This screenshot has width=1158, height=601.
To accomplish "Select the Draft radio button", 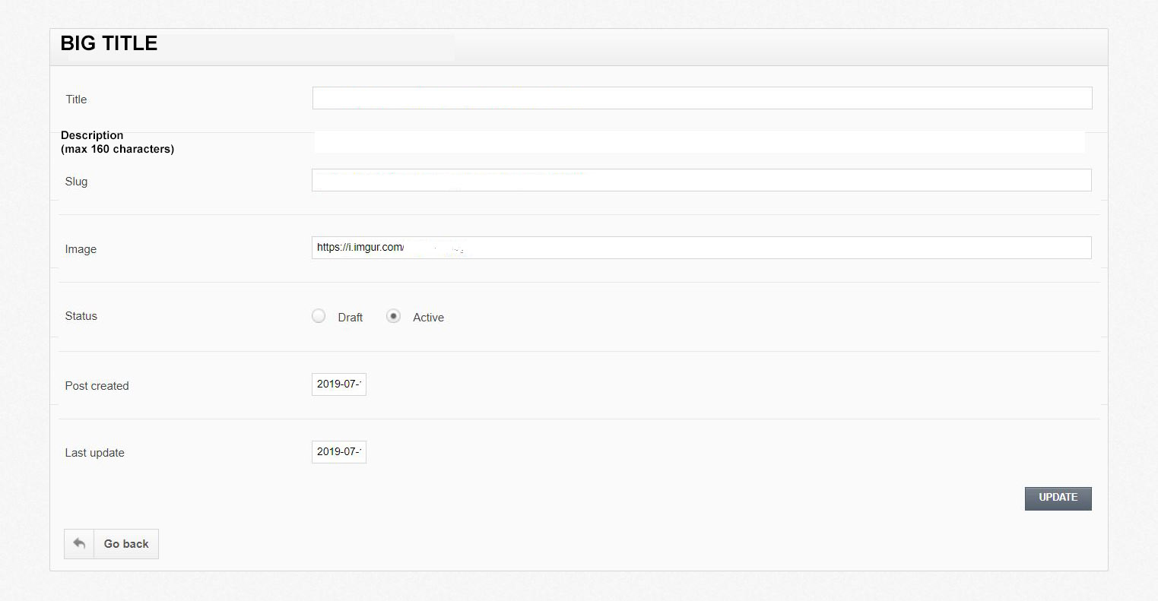I will 319,315.
